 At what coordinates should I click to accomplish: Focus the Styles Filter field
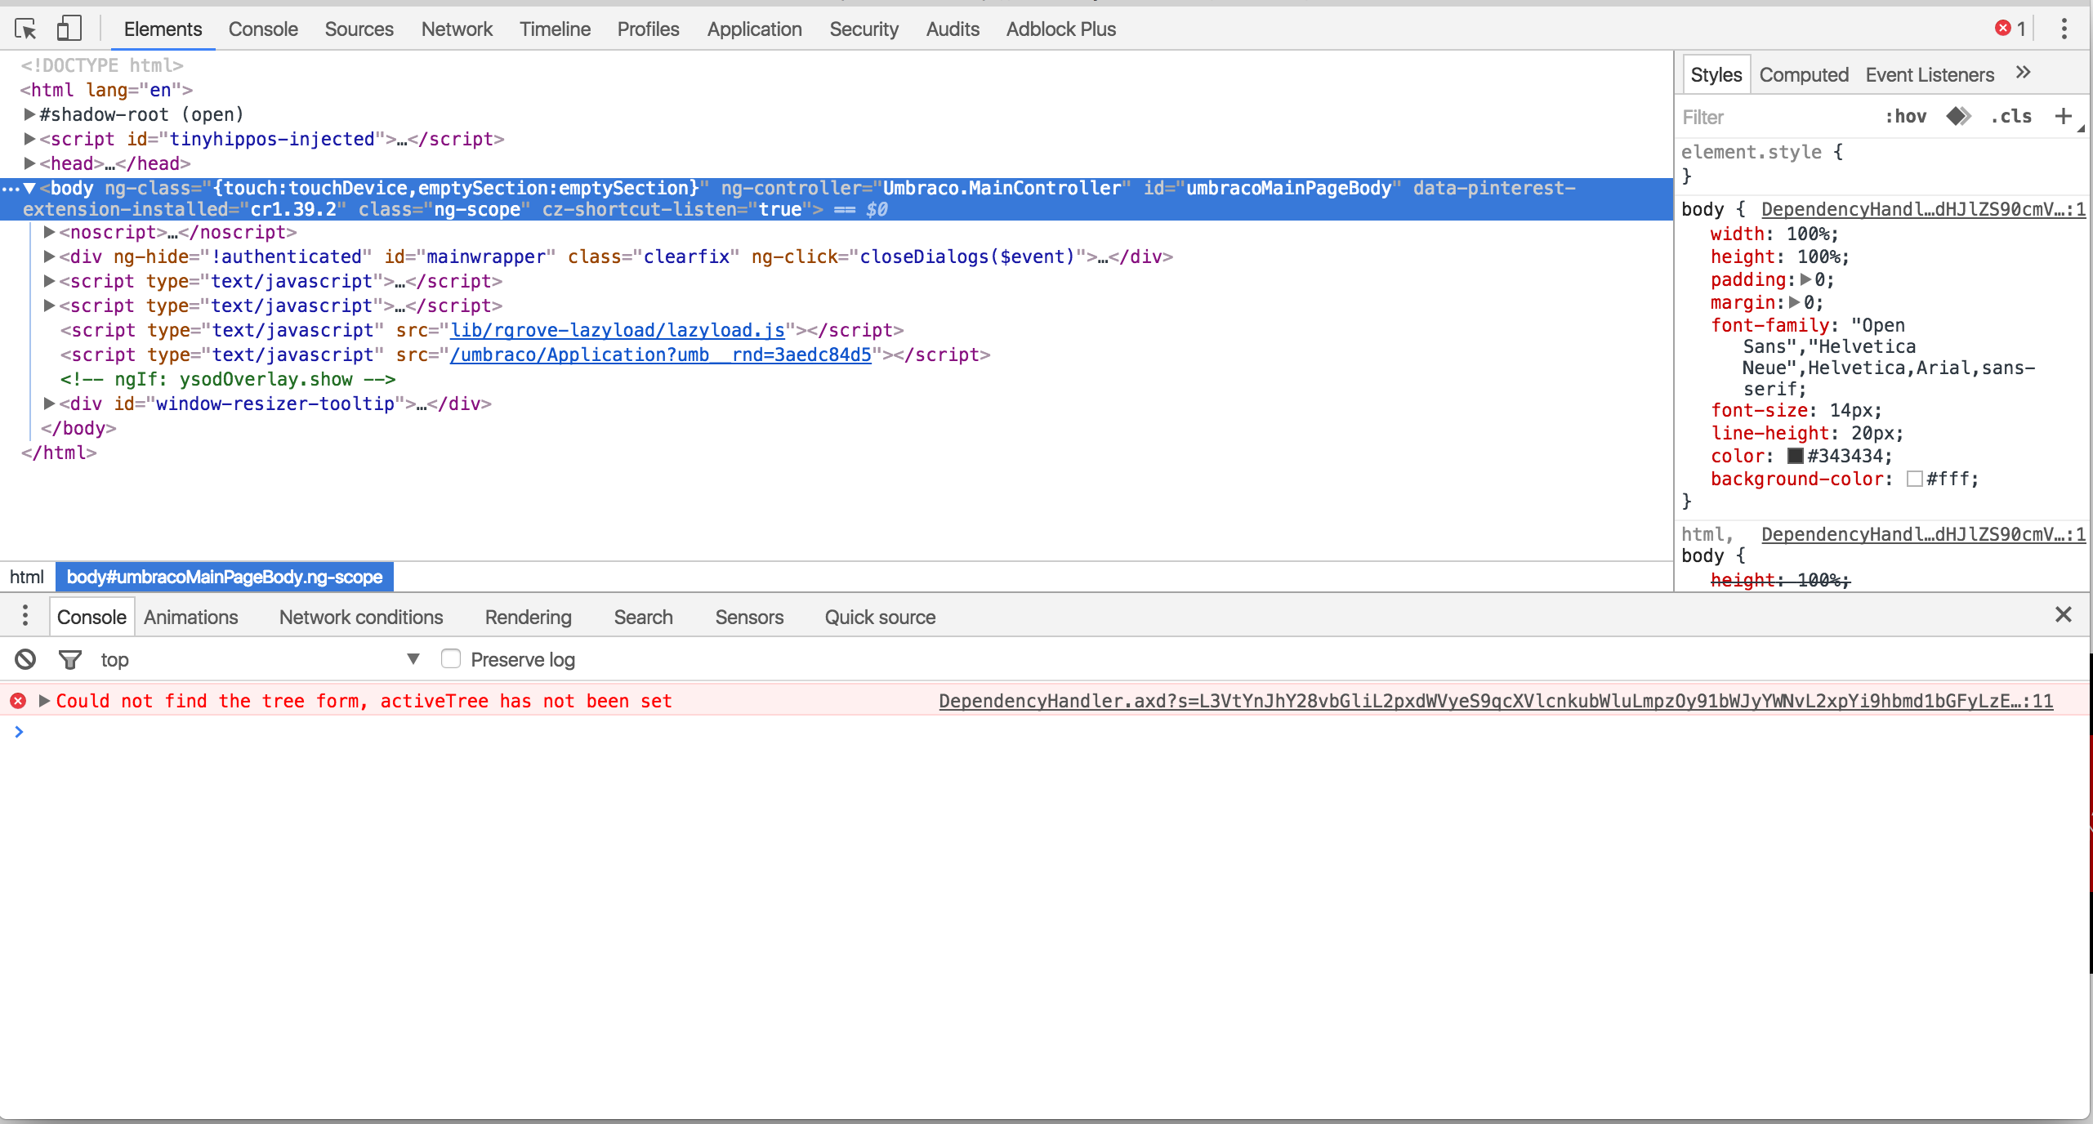1777,117
